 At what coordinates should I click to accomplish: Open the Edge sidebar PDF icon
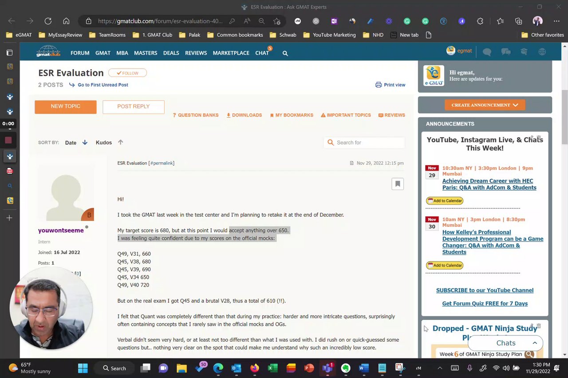(x=10, y=171)
